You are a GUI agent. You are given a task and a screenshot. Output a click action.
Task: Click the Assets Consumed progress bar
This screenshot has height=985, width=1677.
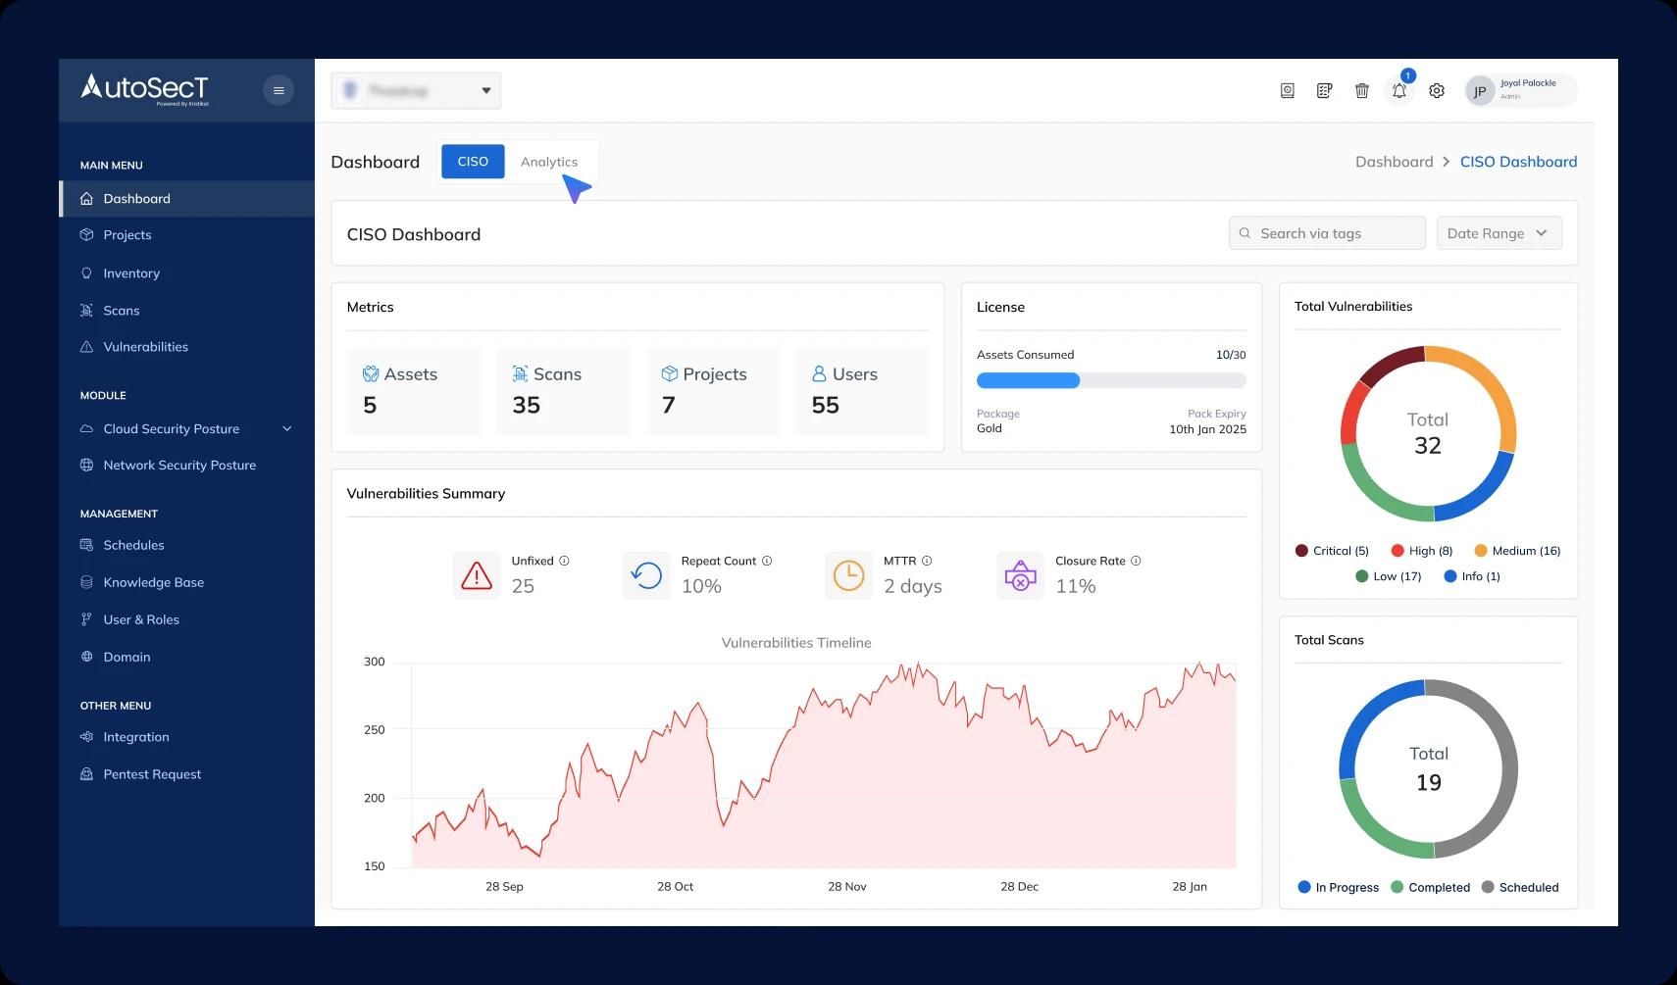point(1111,380)
